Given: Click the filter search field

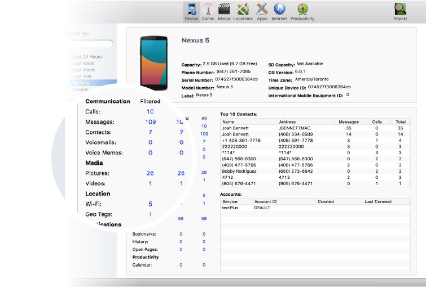Looking at the screenshot, I should click(89, 44).
